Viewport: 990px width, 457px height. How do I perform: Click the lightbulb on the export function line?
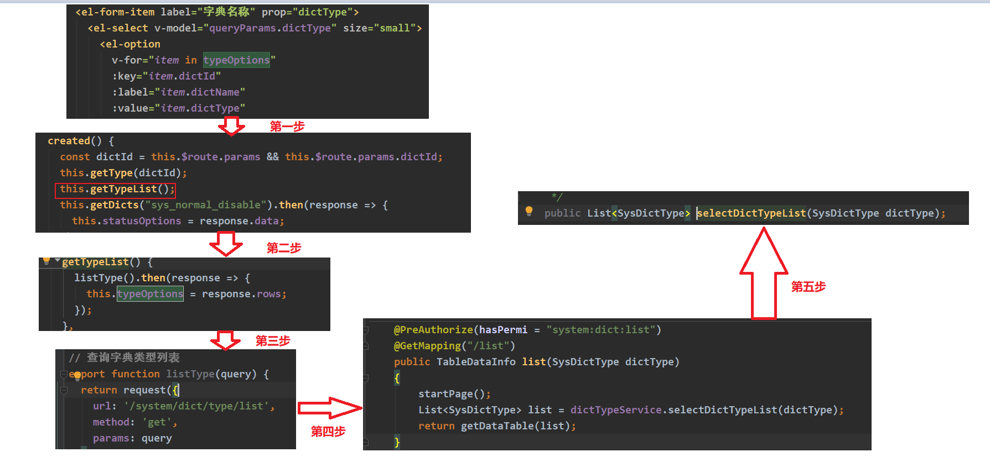77,376
